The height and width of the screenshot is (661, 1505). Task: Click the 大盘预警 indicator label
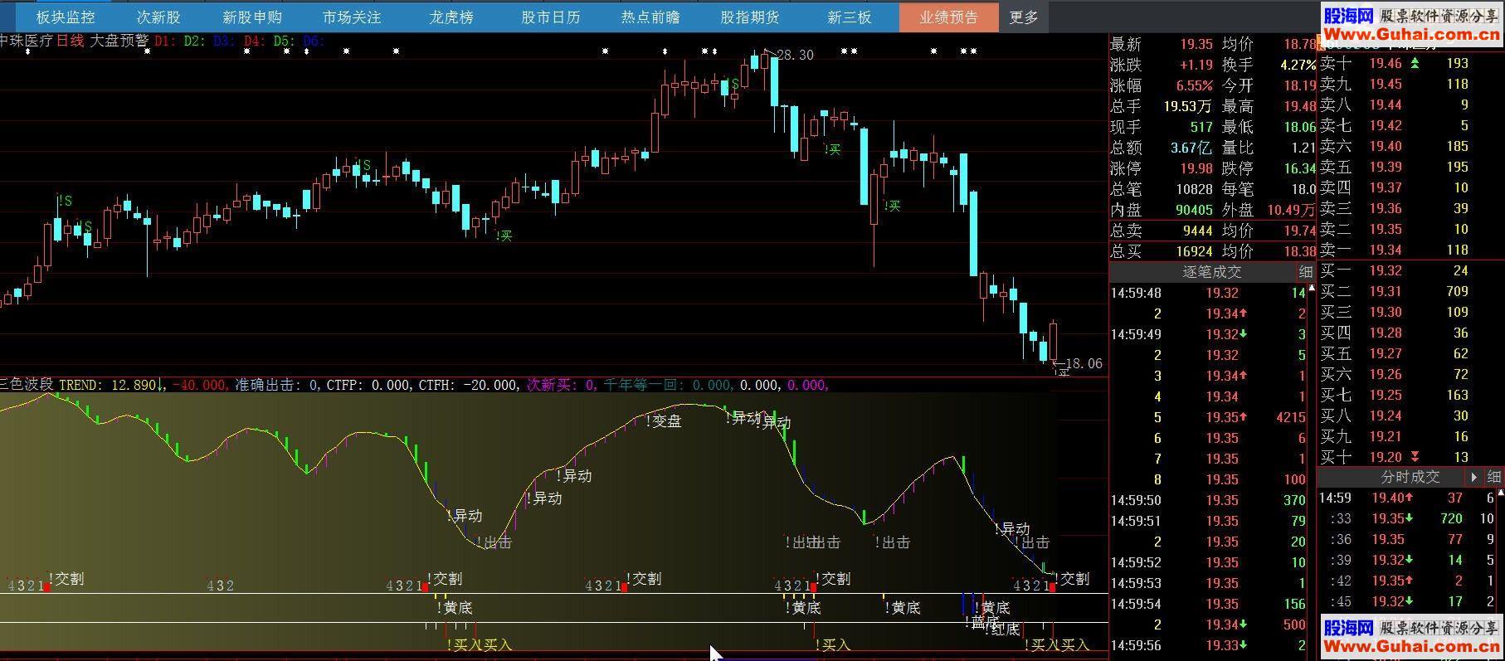(119, 40)
